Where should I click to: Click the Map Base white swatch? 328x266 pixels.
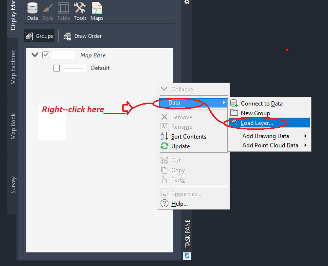coord(63,55)
